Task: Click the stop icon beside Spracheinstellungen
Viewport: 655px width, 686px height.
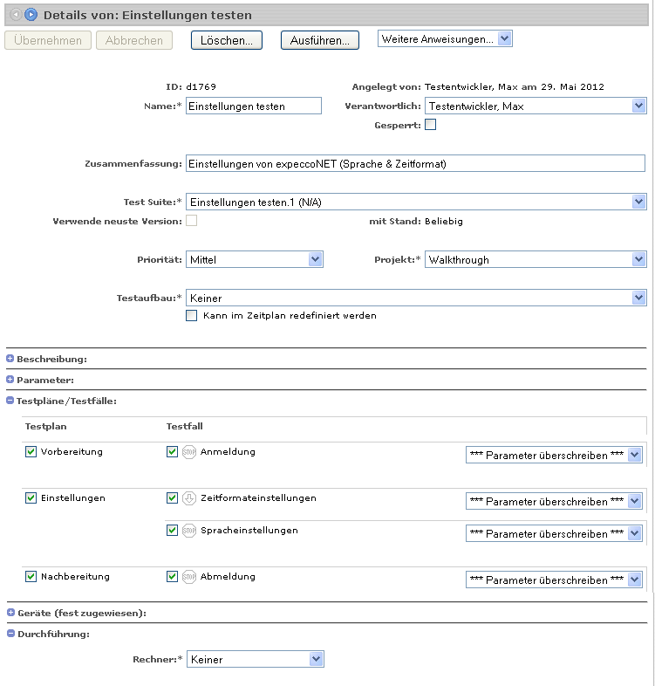Action: (x=189, y=531)
